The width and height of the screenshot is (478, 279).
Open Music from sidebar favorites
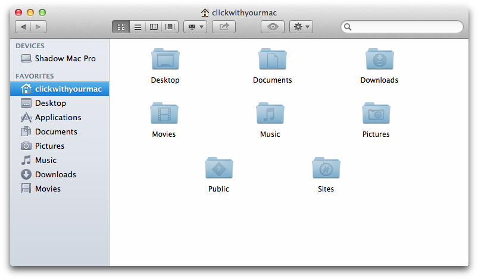(x=60, y=160)
